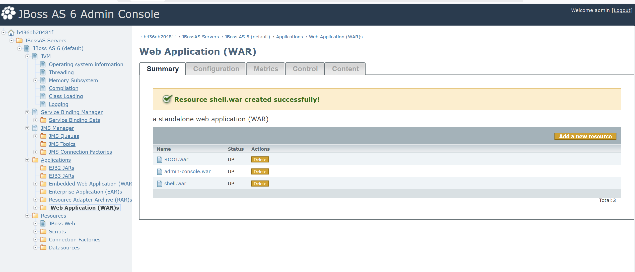Expand the Connection Factories node

pos(35,240)
